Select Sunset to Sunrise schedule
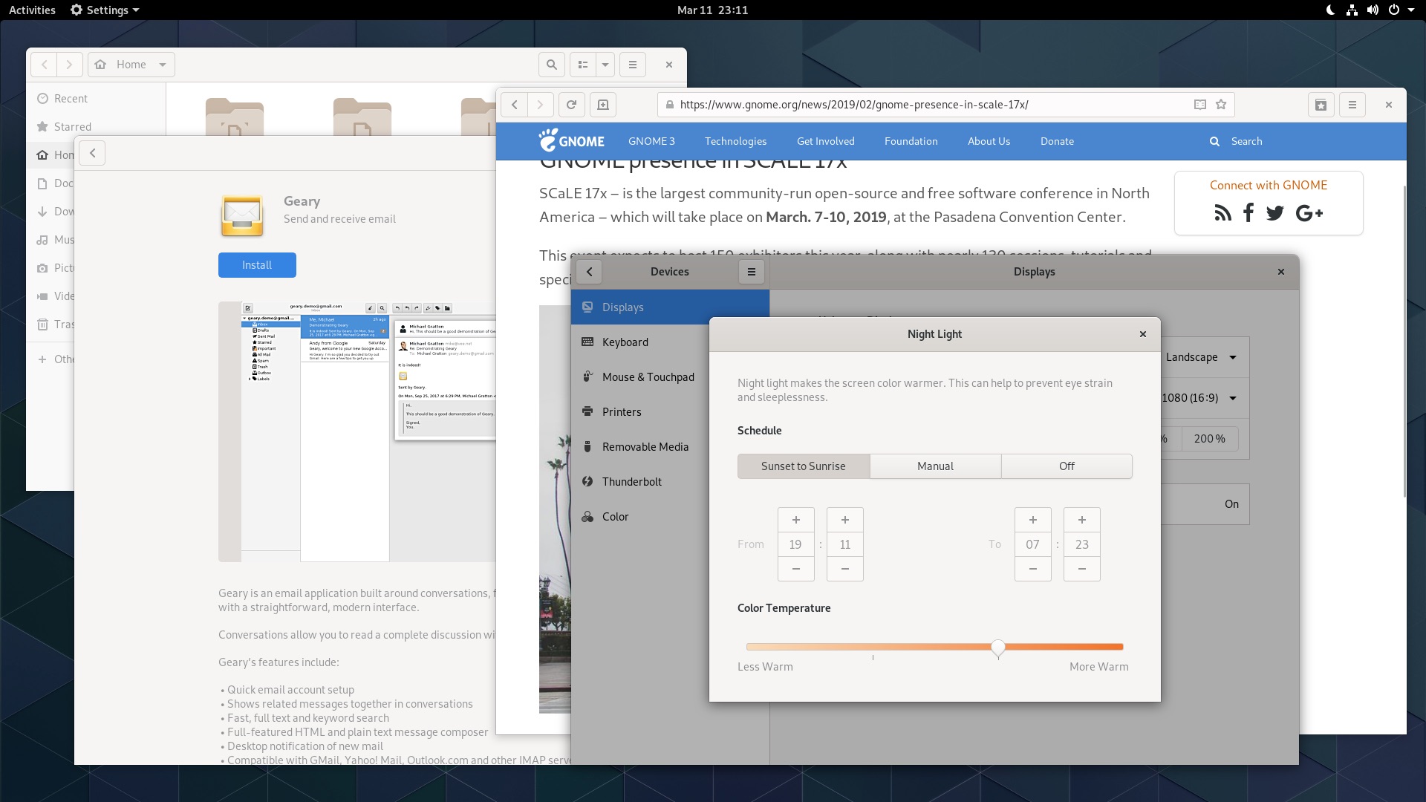Image resolution: width=1426 pixels, height=802 pixels. (804, 466)
